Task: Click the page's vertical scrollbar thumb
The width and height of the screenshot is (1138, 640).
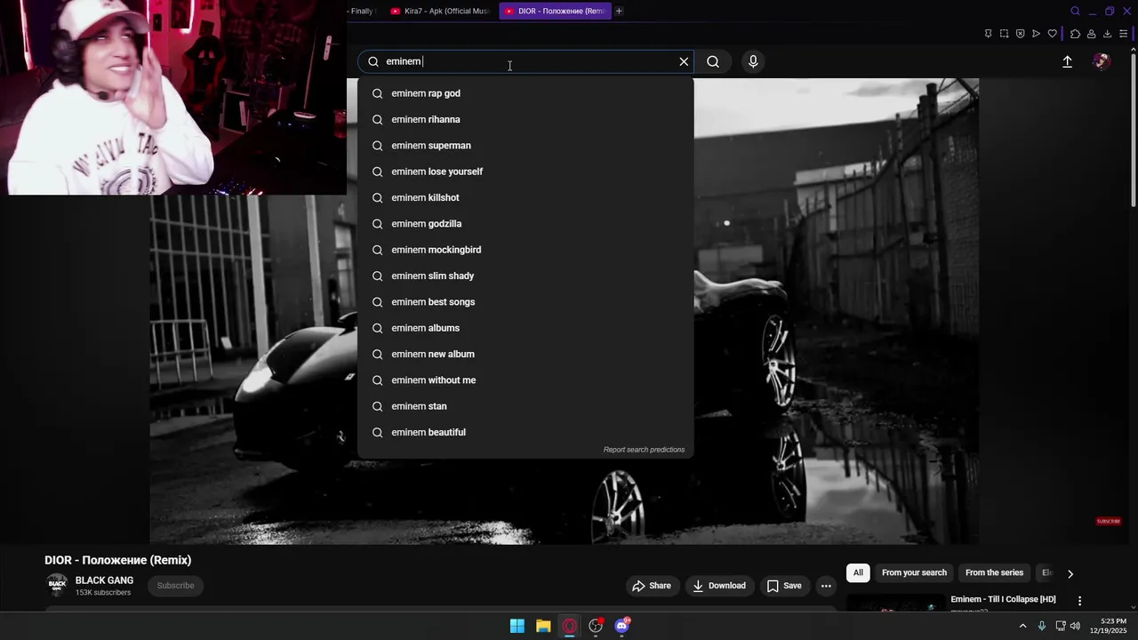Action: tap(1133, 130)
